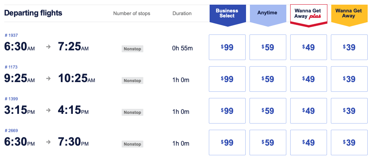Open flight # 1937 details link
Screen dimensions: 370x158
11,35
